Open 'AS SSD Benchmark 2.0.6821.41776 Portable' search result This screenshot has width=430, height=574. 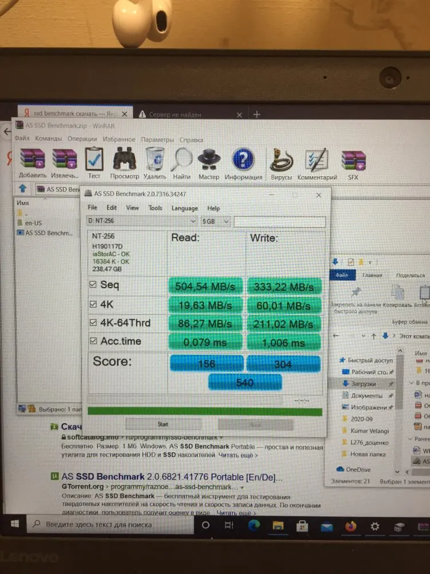coord(172,476)
